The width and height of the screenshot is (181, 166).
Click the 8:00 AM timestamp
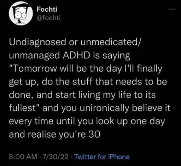click(x=23, y=157)
